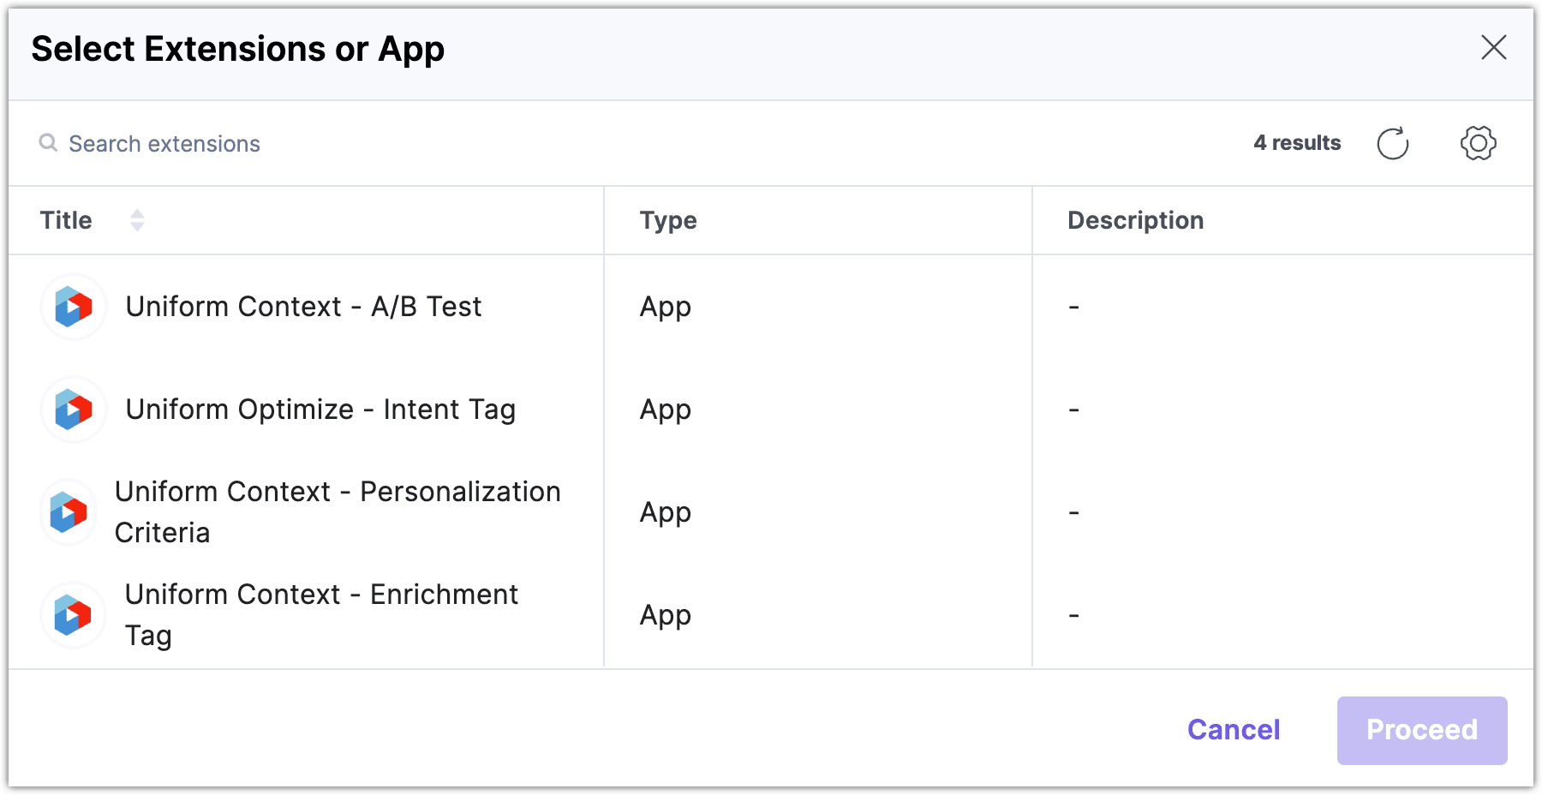Click the Title sort ascending arrow

click(137, 214)
